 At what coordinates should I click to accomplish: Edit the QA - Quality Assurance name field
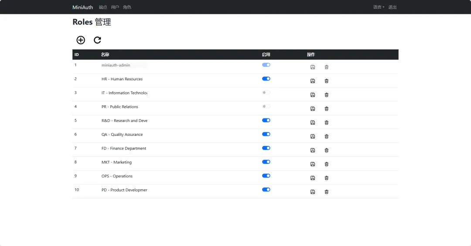click(x=124, y=134)
